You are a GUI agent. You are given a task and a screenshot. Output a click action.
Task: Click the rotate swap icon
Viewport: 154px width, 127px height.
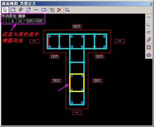click(149, 40)
